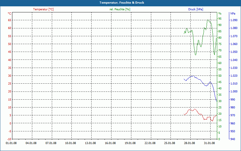241x151 pixels.
Task: Click the red '°C' axis unit label
Action: pos(10,14)
